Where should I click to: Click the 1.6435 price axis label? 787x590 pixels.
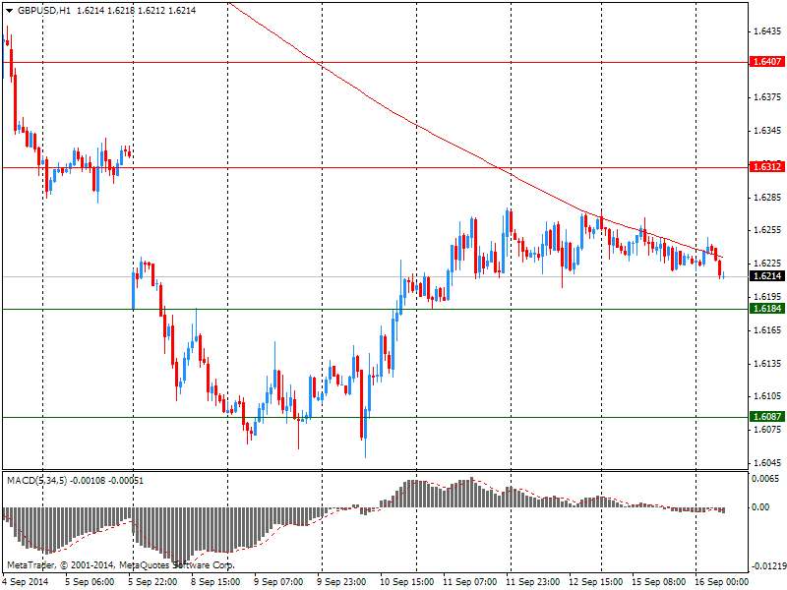coord(768,31)
